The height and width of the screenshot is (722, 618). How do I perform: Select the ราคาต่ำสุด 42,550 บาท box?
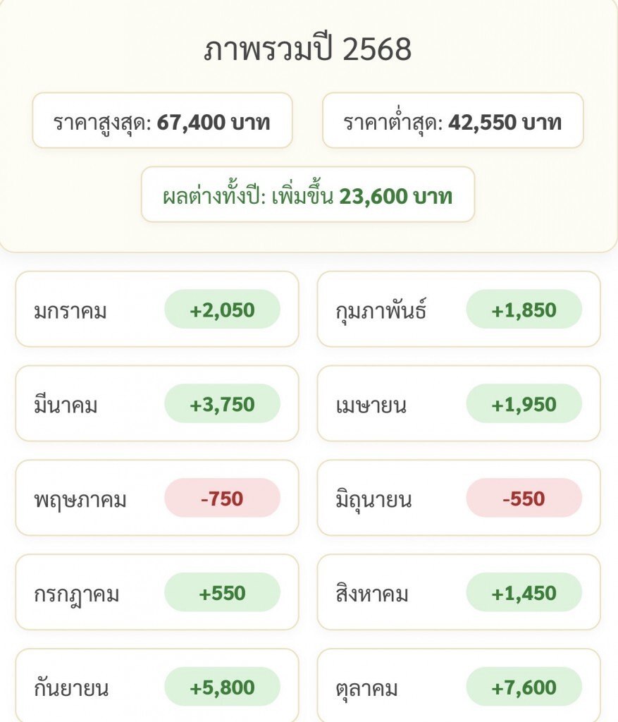pos(452,121)
